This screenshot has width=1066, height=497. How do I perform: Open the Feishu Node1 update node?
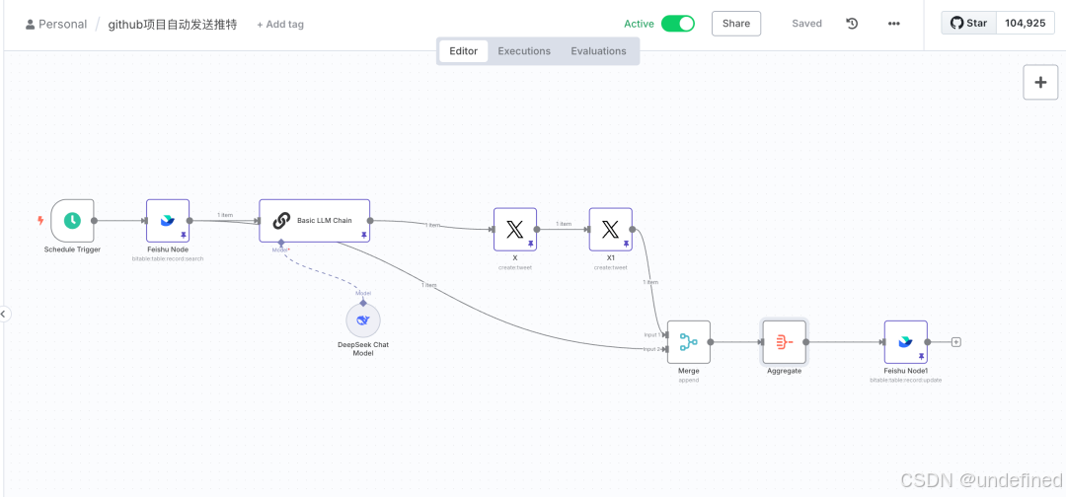905,342
